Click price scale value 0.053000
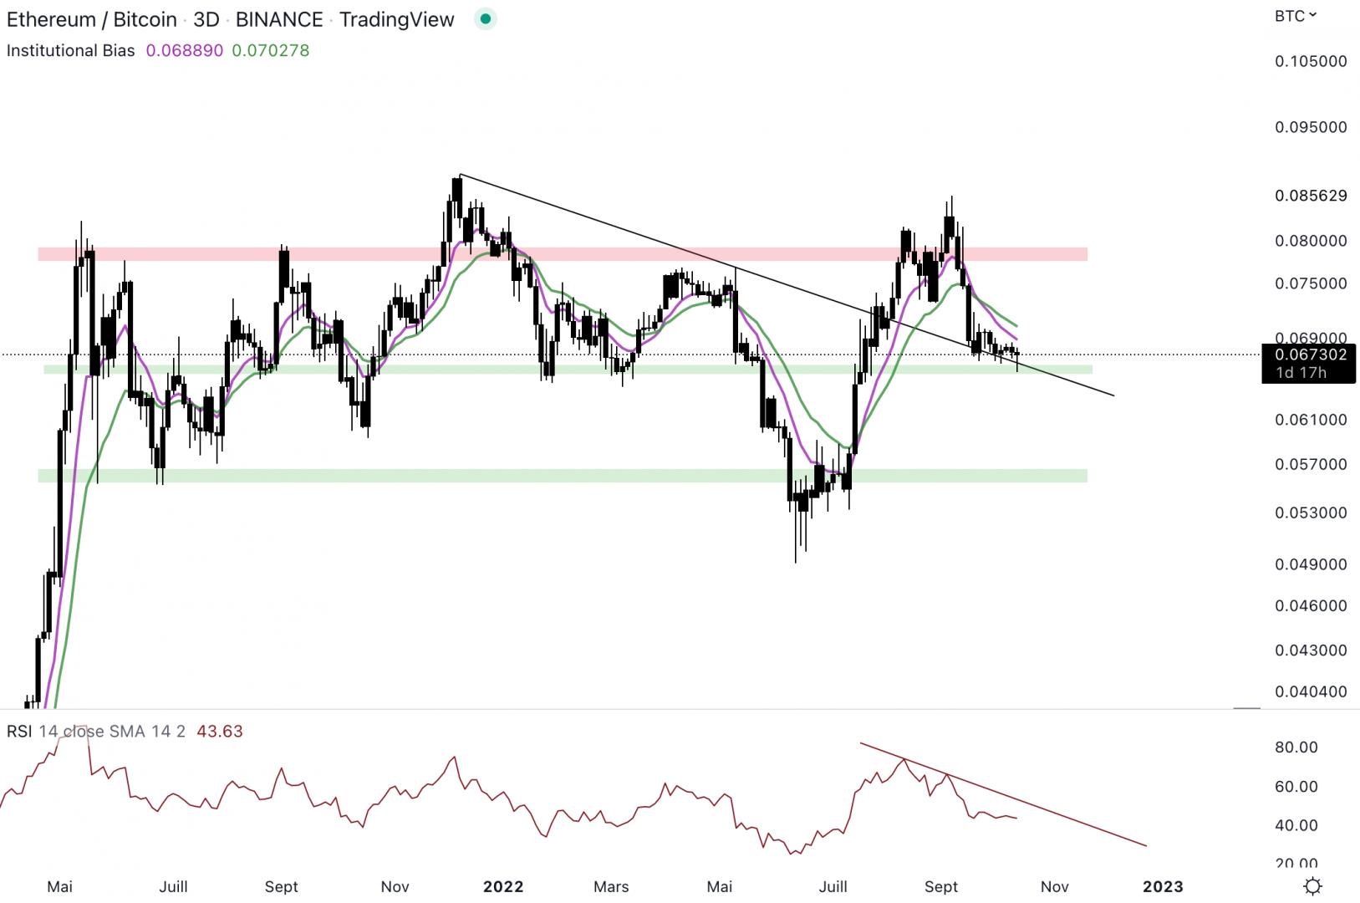Viewport: 1360px width, 903px height. pos(1311,513)
